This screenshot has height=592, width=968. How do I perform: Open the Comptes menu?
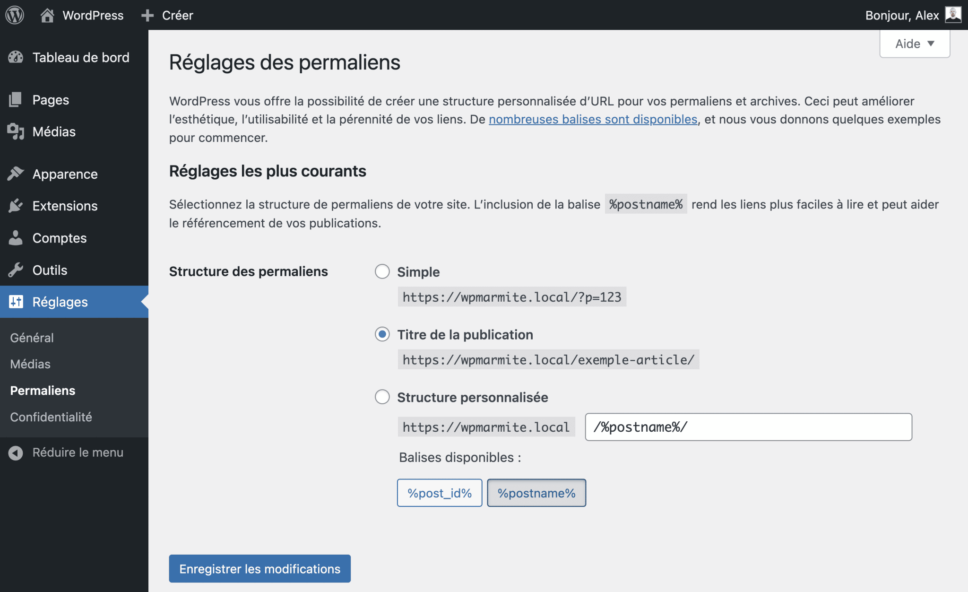[74, 238]
